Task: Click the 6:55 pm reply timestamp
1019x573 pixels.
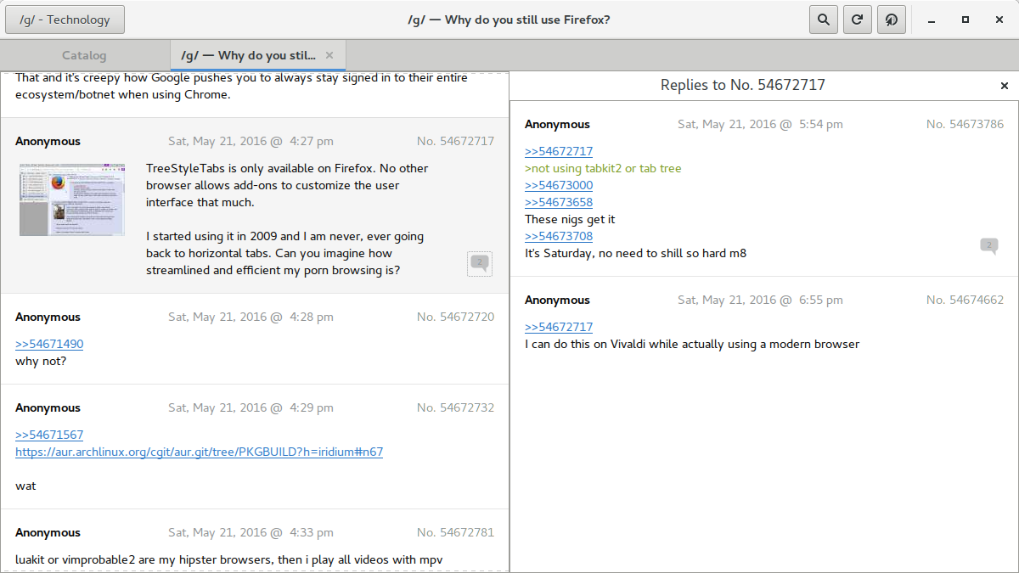Action: pyautogui.click(x=760, y=300)
